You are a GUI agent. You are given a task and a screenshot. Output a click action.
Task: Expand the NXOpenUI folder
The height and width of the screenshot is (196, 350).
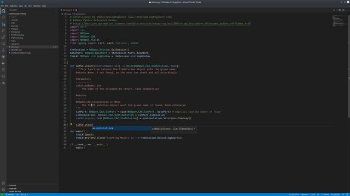click(x=15, y=32)
